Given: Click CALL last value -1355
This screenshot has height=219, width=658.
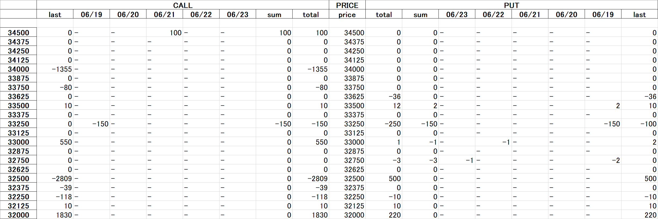Looking at the screenshot, I should pos(55,69).
